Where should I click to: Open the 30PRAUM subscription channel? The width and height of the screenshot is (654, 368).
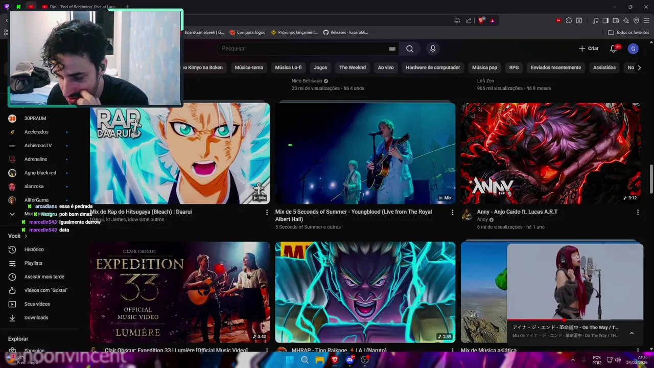[35, 119]
